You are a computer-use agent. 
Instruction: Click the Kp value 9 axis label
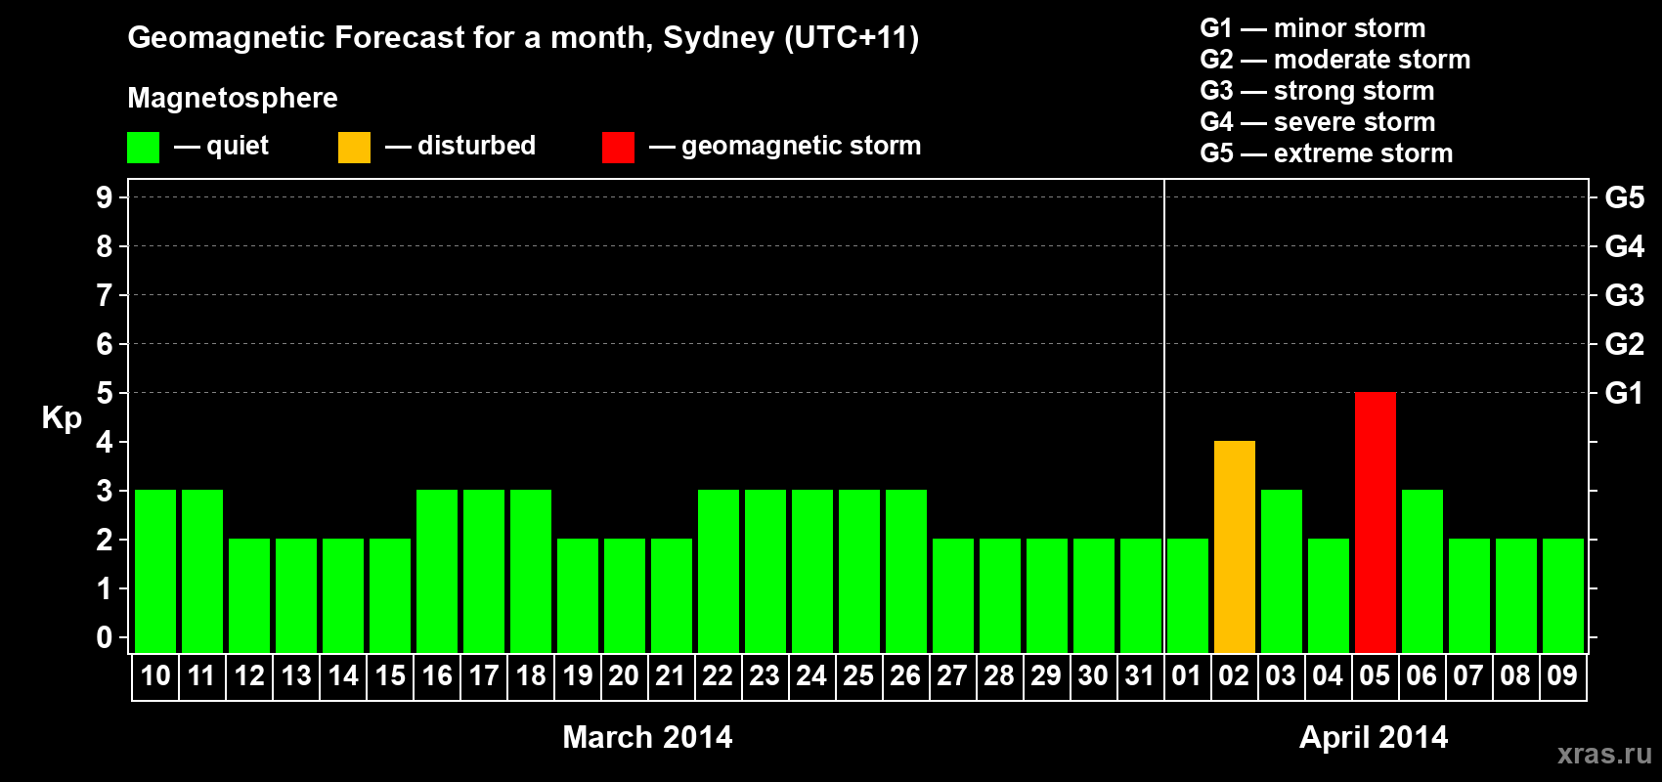pos(105,197)
